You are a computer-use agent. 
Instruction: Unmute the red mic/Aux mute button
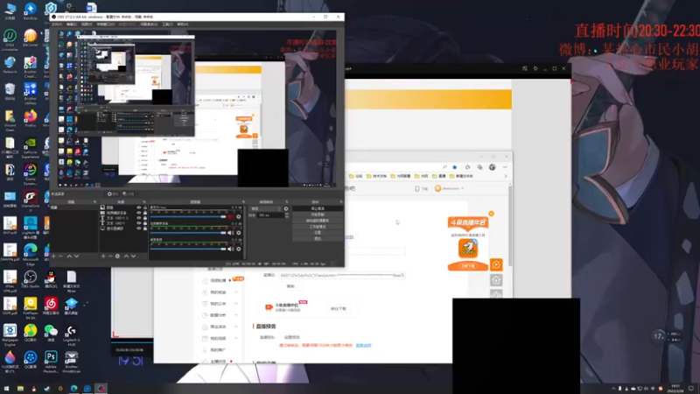(x=231, y=216)
